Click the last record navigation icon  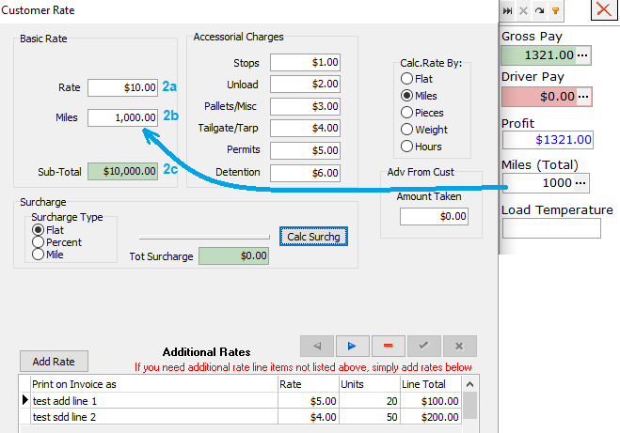(508, 10)
